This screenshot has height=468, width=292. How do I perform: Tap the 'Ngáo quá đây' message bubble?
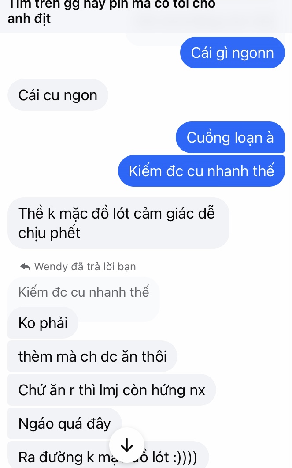[65, 423]
